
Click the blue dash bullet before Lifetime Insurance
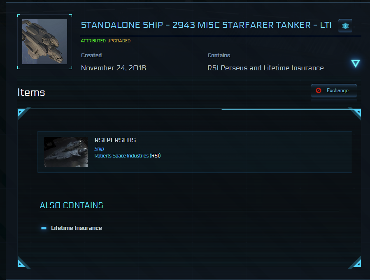point(44,228)
